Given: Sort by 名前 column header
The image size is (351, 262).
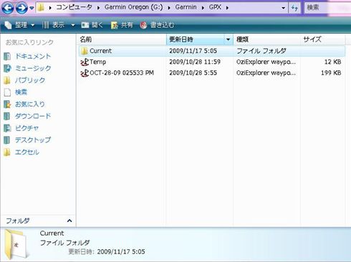Looking at the screenshot, I should coord(122,39).
